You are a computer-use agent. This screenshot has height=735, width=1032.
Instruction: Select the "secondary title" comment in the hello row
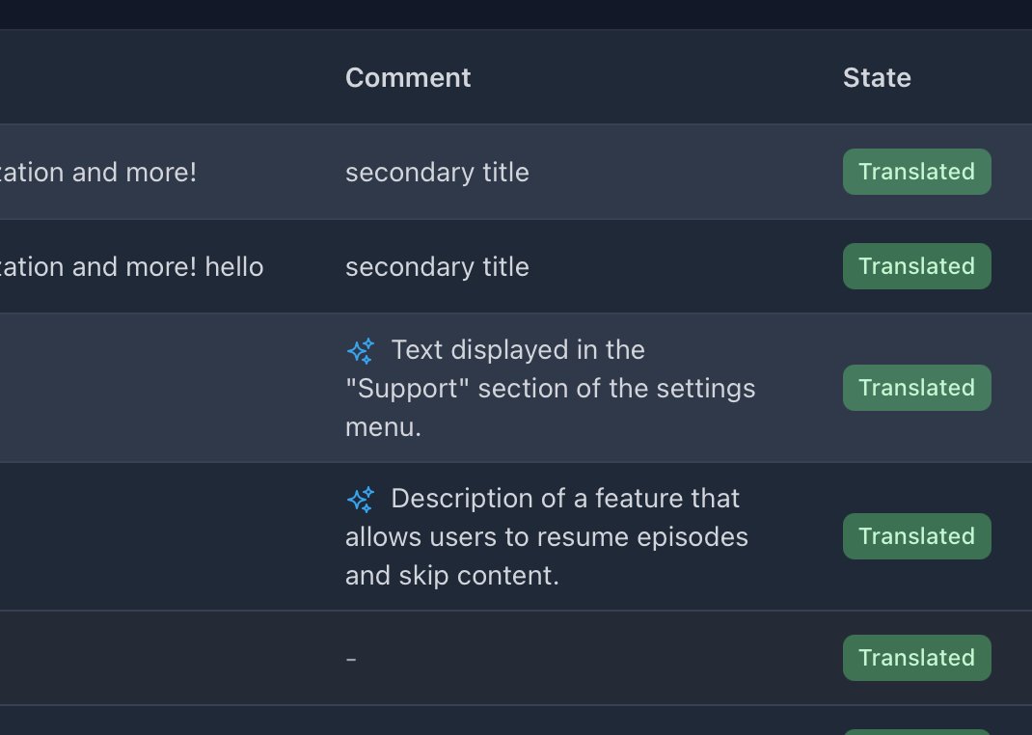pos(437,267)
